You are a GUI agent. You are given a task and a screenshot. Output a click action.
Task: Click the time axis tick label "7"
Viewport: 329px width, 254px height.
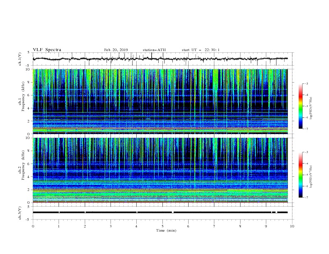point(214,226)
